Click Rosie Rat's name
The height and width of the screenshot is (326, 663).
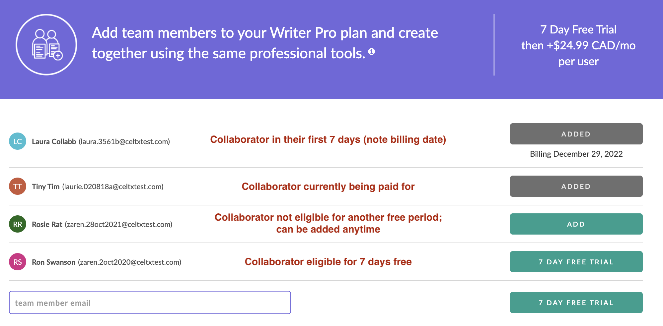click(x=47, y=224)
